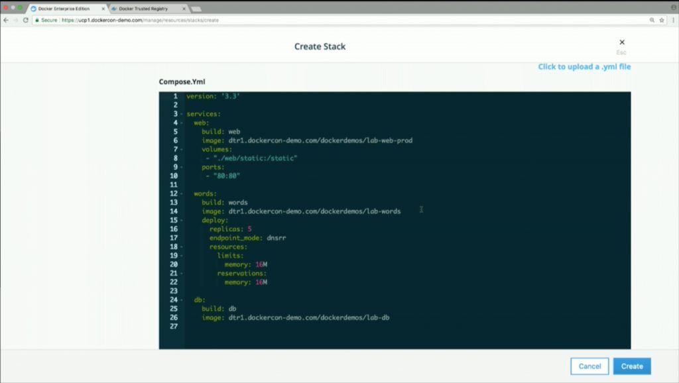This screenshot has height=383, width=679.
Task: Click the "version: '3.3'" line
Action: pyautogui.click(x=213, y=96)
